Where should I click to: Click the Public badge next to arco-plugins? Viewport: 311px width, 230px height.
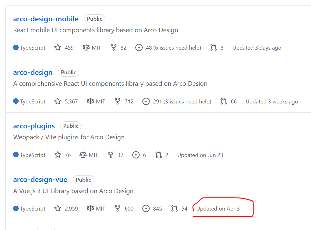click(71, 126)
